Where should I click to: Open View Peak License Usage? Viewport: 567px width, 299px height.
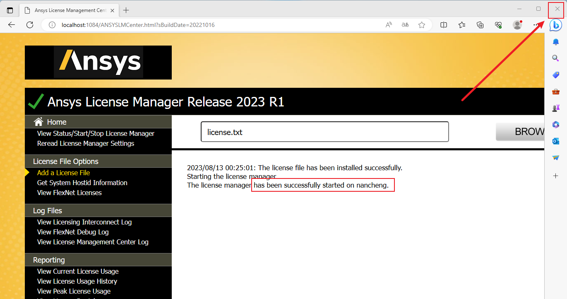(x=74, y=291)
